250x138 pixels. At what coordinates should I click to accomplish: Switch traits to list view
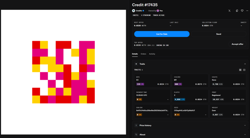[x=244, y=70]
